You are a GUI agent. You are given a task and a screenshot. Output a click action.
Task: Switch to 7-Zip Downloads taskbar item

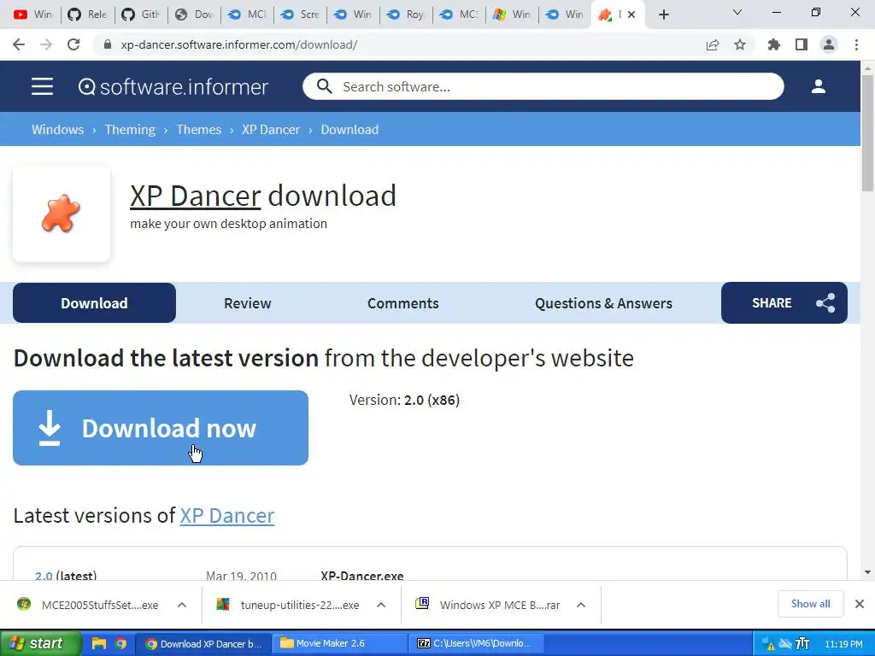(475, 643)
